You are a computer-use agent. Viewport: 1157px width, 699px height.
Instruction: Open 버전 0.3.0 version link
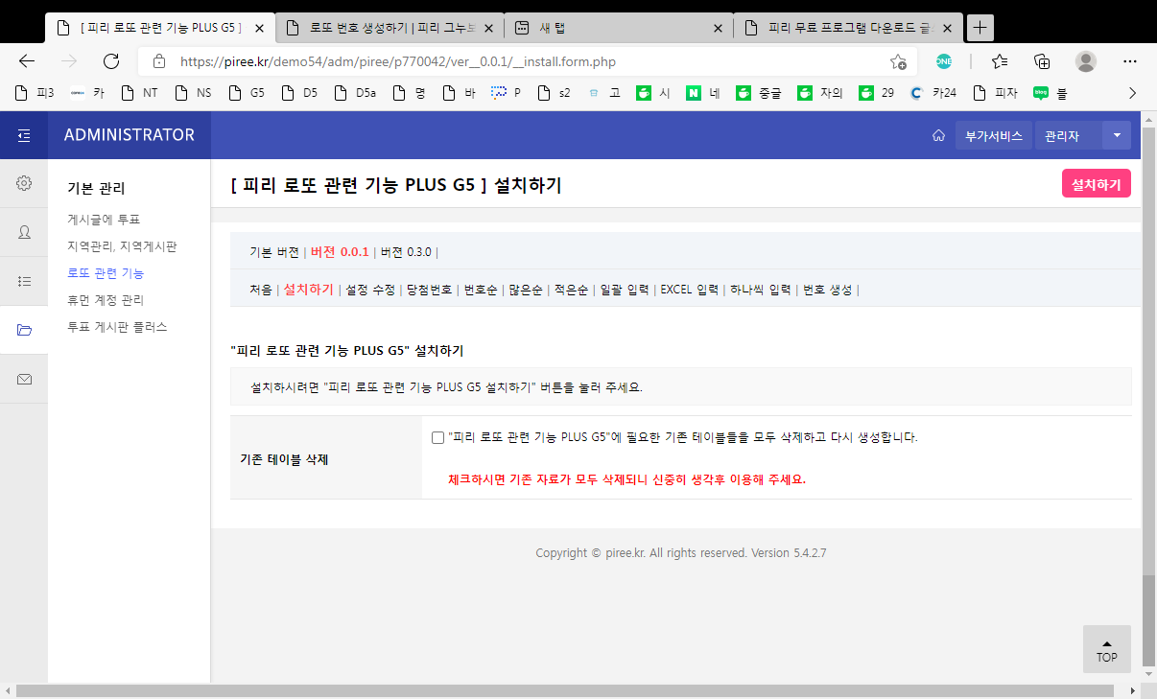(406, 252)
